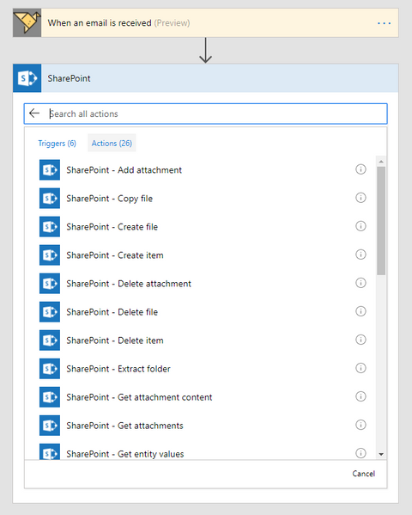Click the scrollbar down arrow
Screen dimensions: 412x515
[x=381, y=454]
